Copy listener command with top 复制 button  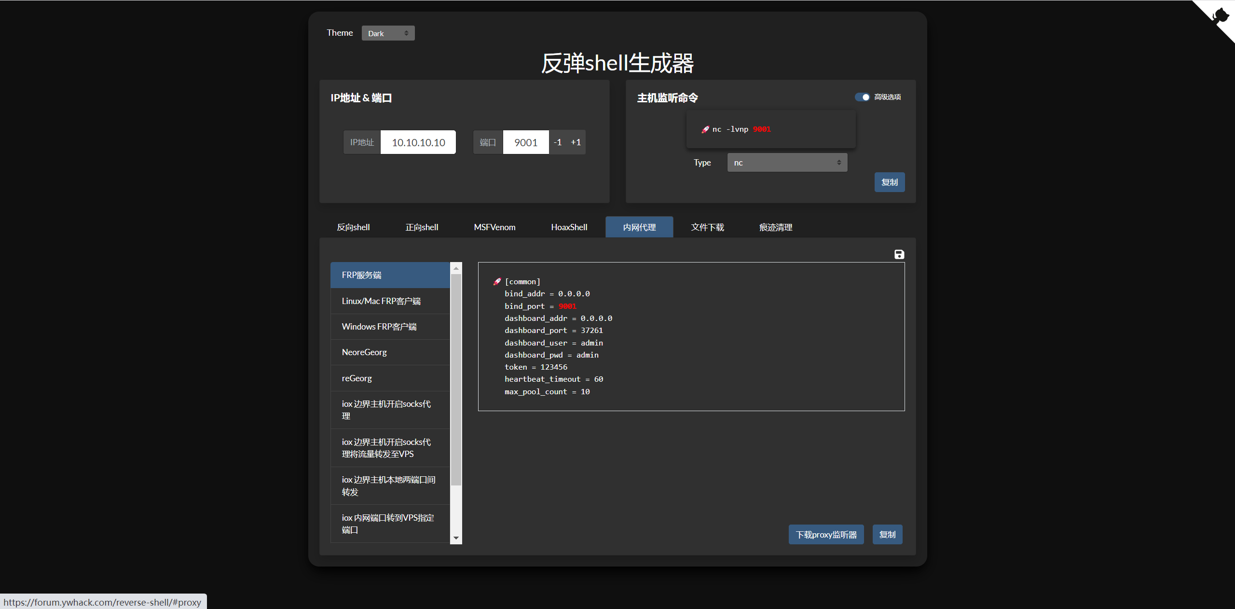click(x=889, y=182)
